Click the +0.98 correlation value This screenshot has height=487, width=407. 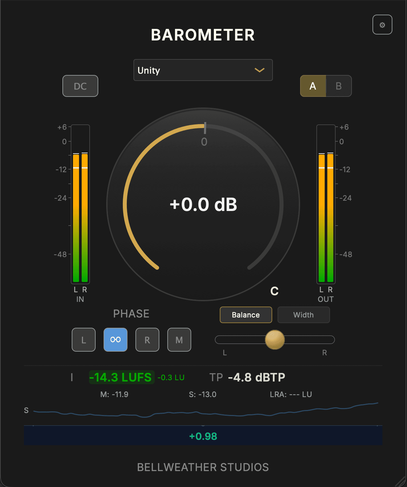(x=203, y=436)
